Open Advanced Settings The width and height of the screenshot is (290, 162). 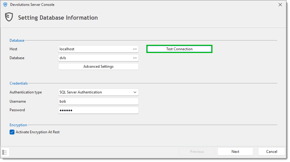pyautogui.click(x=98, y=66)
